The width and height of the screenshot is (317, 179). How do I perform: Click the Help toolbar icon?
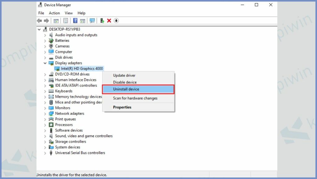pos(75,20)
